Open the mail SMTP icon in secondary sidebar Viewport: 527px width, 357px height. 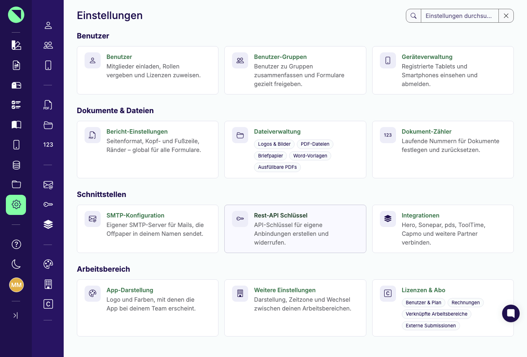48,185
